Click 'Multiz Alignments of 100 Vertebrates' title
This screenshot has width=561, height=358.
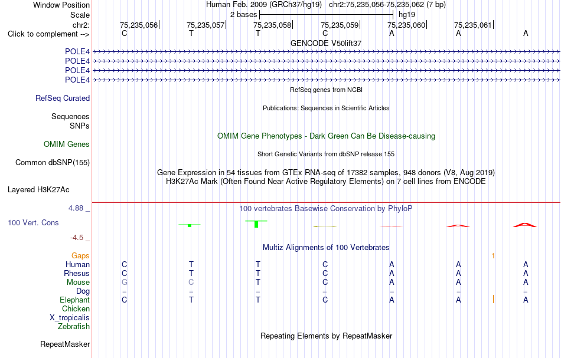[326, 248]
